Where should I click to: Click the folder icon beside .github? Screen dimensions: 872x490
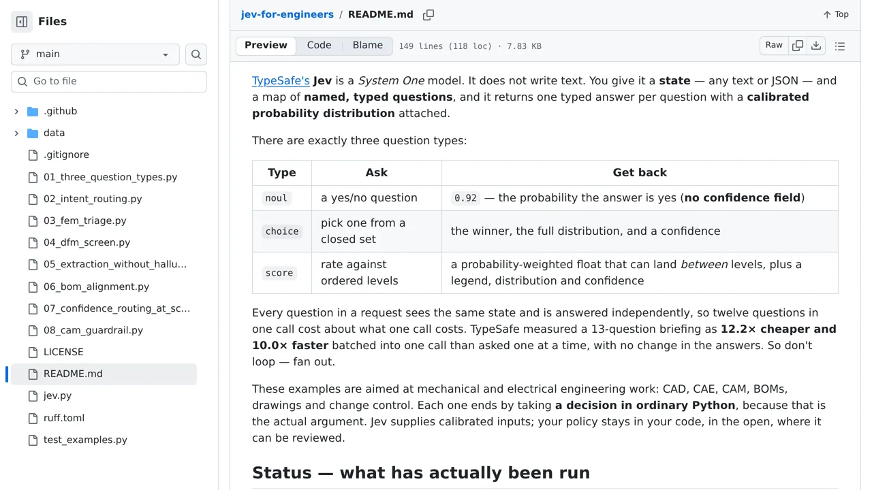33,112
